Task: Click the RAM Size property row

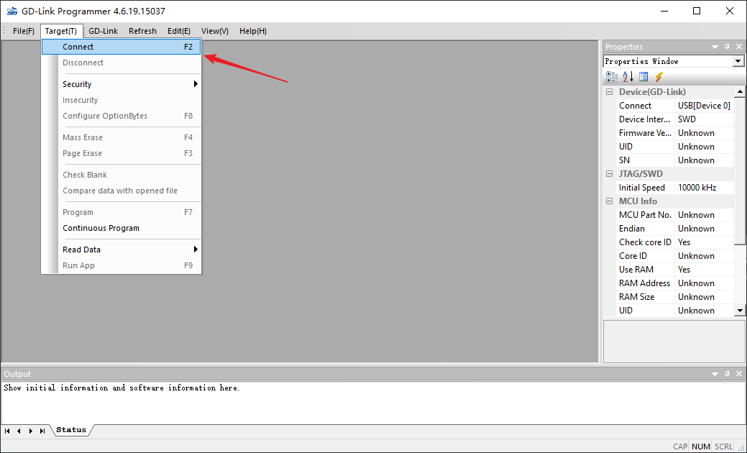Action: [674, 297]
